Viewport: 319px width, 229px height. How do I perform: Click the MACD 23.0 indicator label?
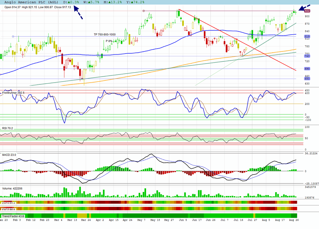(9, 155)
